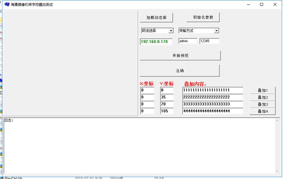Image resolution: width=284 pixels, height=179 pixels.
Task: Click X coordinate field in the 叠加1 row
Action: (147, 90)
